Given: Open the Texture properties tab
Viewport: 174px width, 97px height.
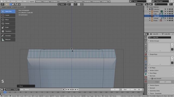Looking at the screenshot, I should [146, 81].
